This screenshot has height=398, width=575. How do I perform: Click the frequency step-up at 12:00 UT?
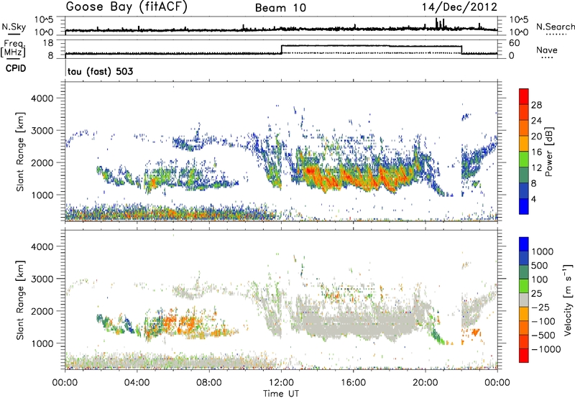pos(281,50)
